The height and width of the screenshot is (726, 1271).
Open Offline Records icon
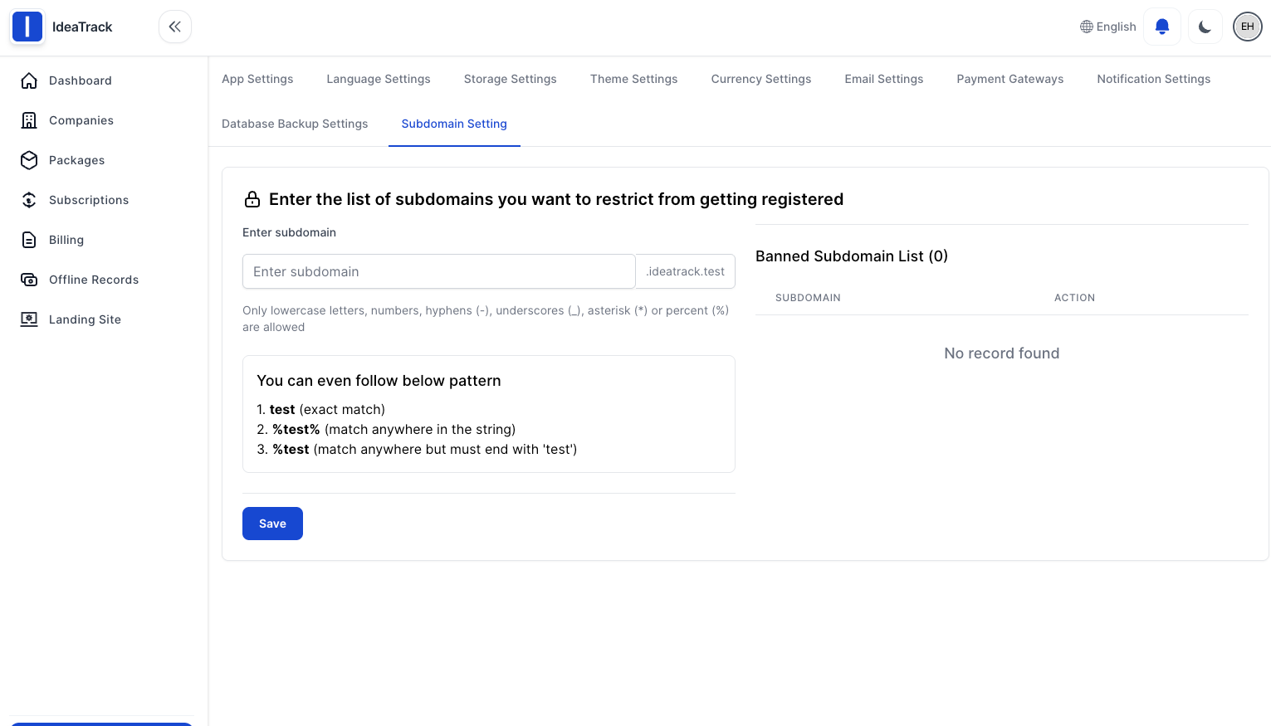[x=29, y=280]
